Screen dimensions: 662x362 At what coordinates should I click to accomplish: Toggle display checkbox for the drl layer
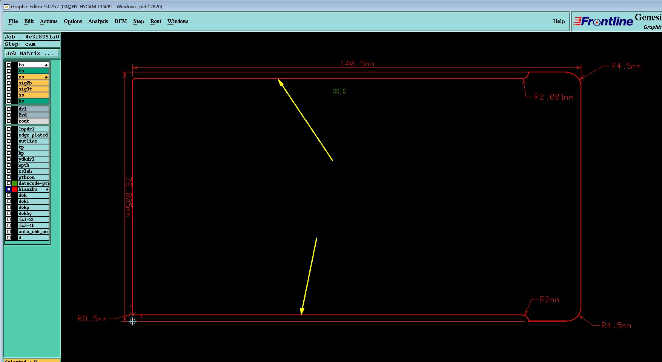pyautogui.click(x=9, y=109)
